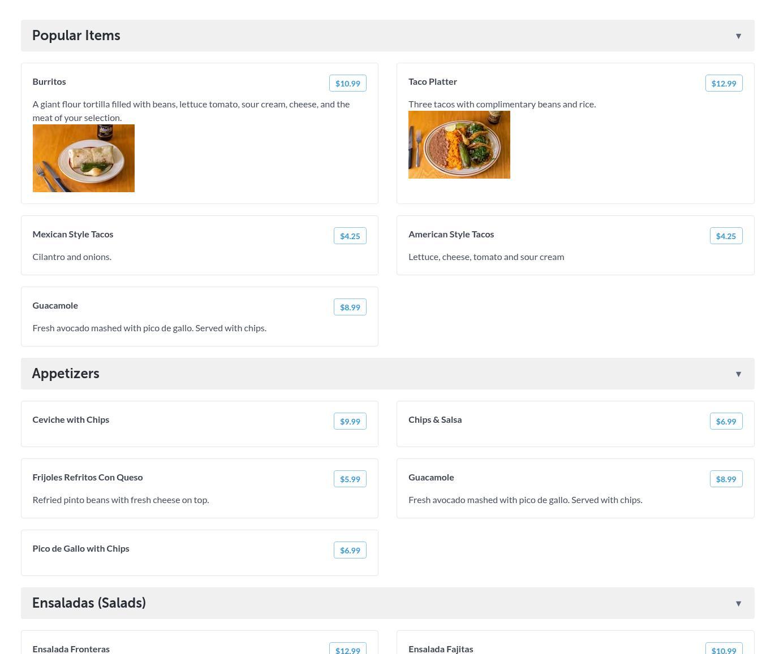Collapse the Appetizers section arrow
Viewport: 775px width, 654px height.
point(738,374)
